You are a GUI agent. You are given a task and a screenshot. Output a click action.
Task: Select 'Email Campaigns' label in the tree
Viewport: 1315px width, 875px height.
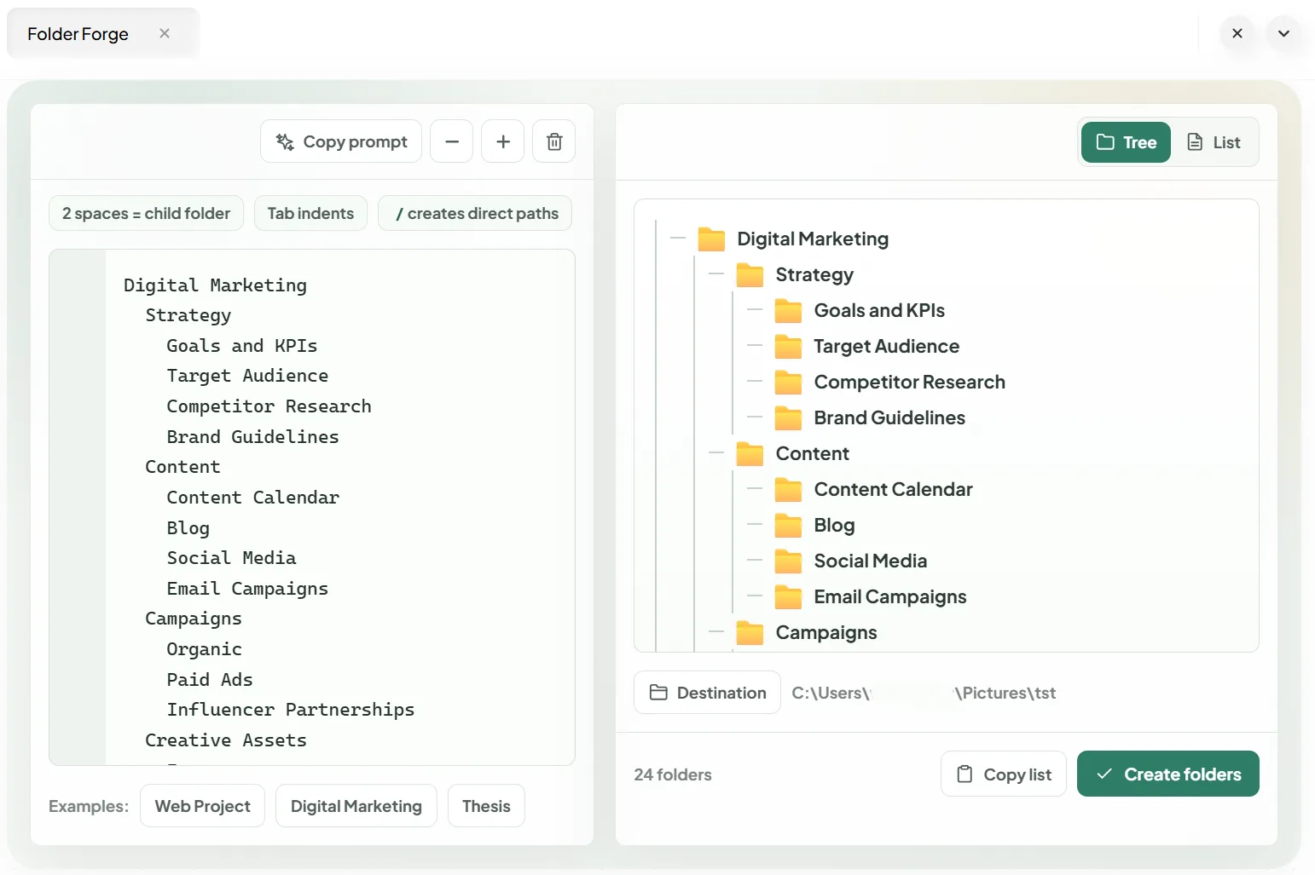890,597
